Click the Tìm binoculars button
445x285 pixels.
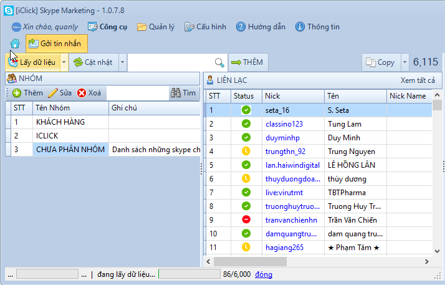[x=183, y=93]
